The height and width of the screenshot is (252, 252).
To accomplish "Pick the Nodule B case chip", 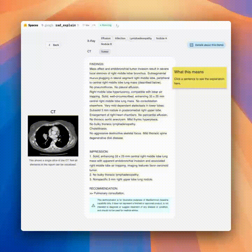I will point(106,44).
